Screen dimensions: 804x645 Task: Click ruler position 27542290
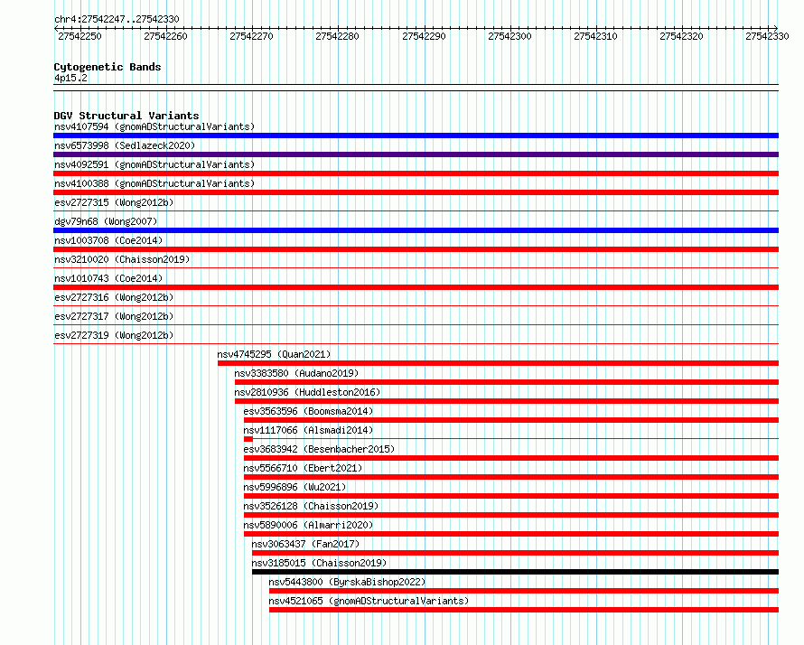coord(424,36)
